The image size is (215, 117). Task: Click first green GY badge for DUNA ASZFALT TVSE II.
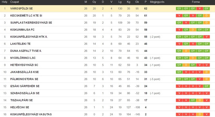click(179, 51)
